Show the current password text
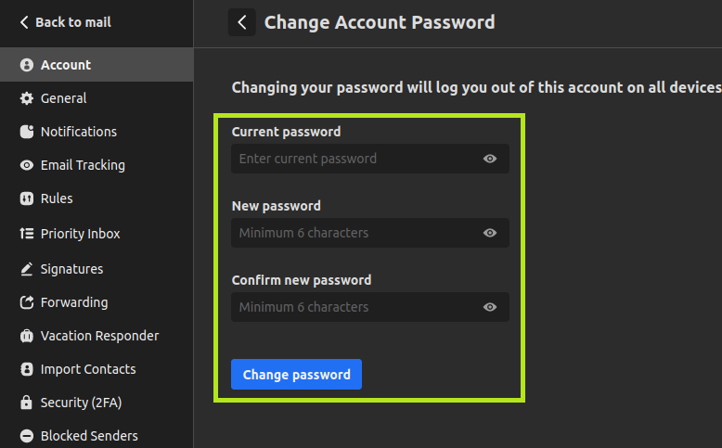The width and height of the screenshot is (722, 448). (x=490, y=159)
